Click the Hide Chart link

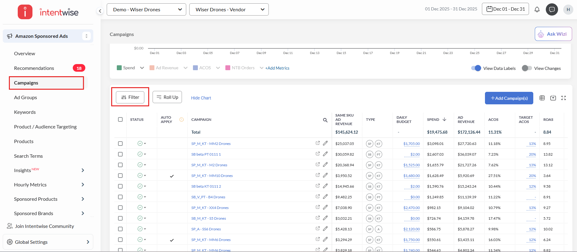pyautogui.click(x=201, y=98)
